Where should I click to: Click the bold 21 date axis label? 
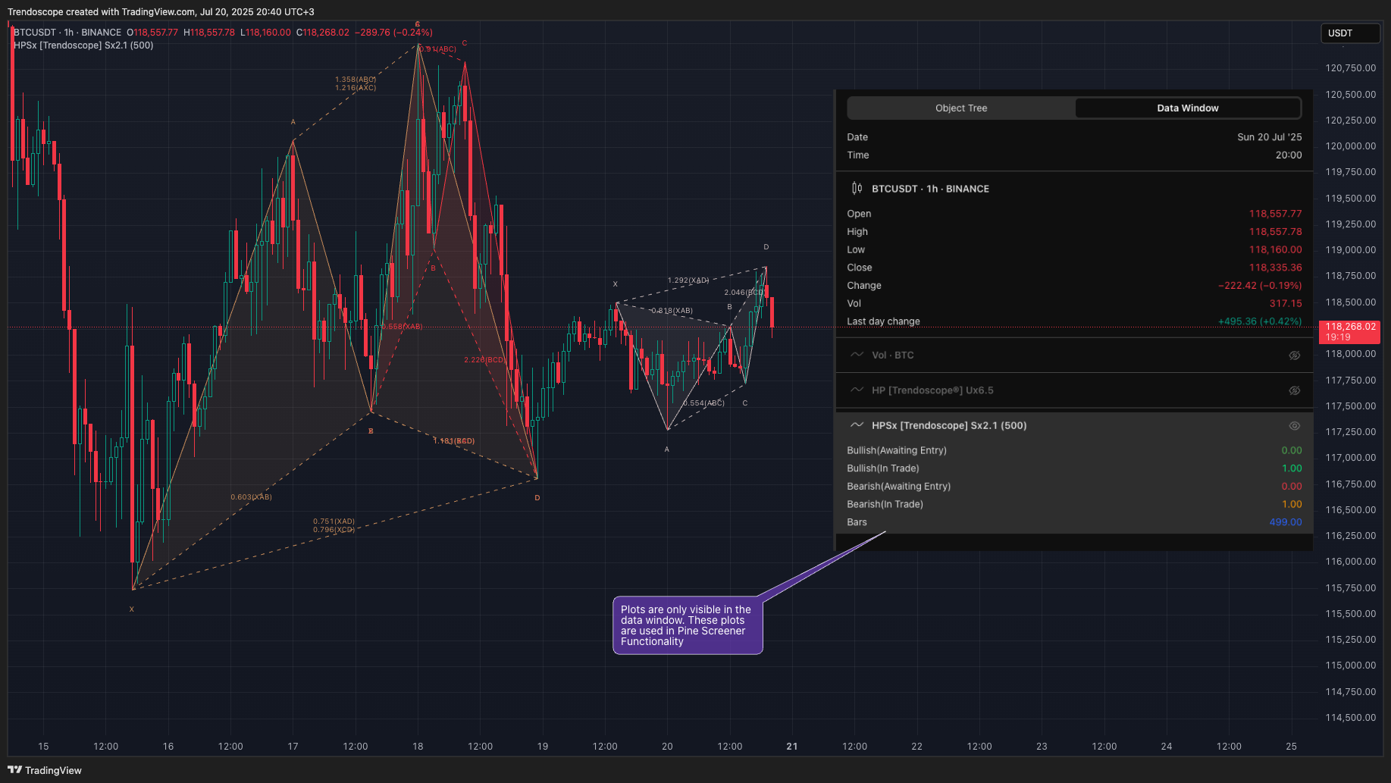[792, 747]
